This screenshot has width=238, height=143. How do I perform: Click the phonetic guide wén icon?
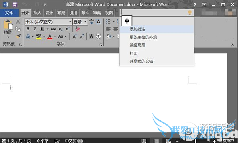click(91, 22)
